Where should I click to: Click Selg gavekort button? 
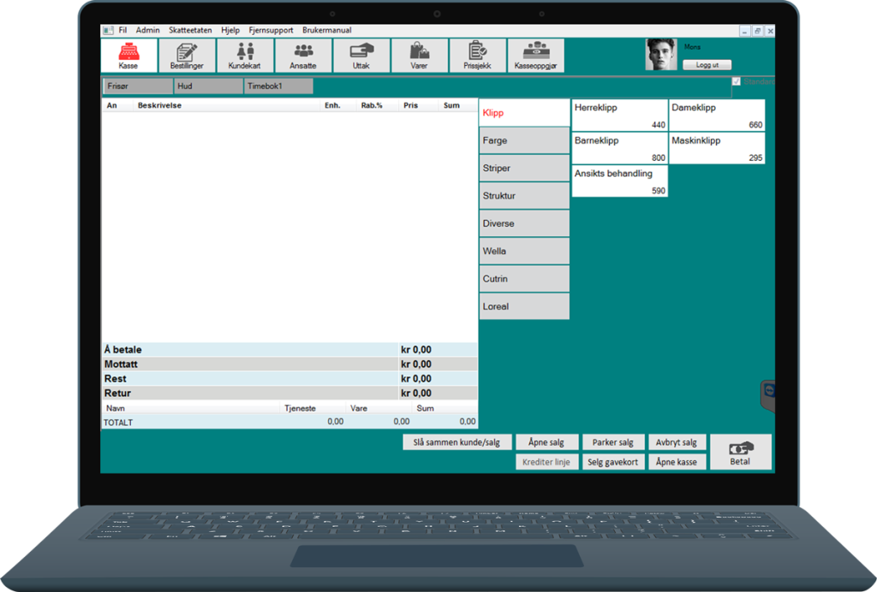pos(613,462)
